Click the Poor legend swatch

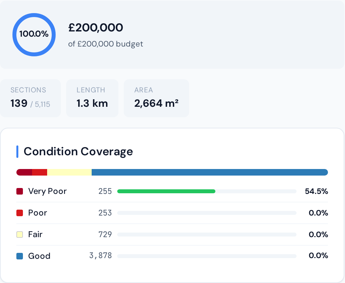click(x=20, y=213)
